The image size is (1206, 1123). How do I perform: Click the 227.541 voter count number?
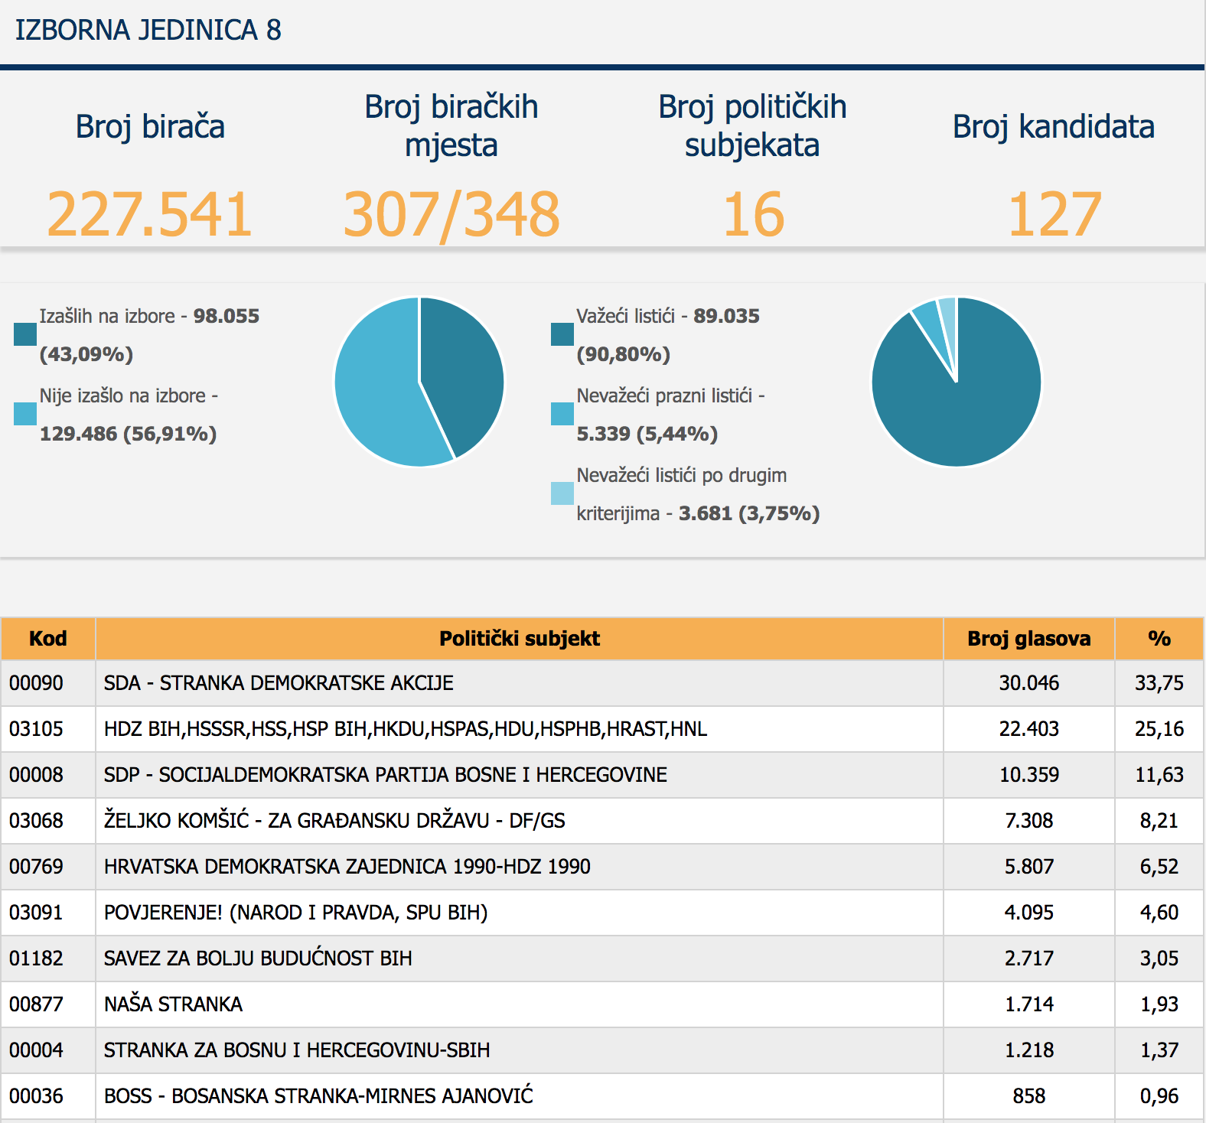click(x=149, y=214)
